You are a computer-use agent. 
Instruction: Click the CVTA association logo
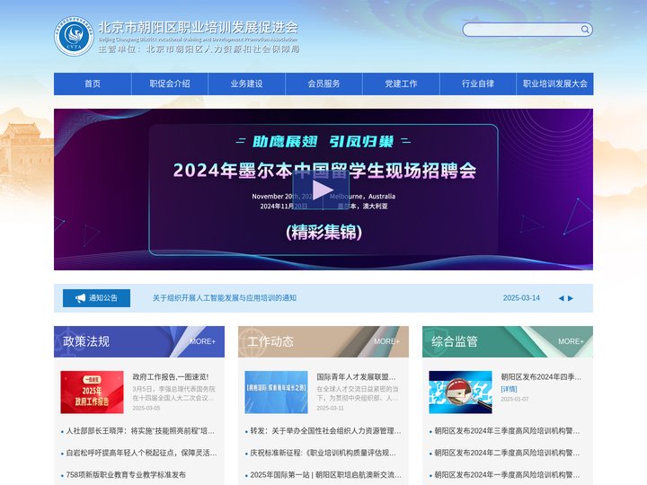pos(74,36)
